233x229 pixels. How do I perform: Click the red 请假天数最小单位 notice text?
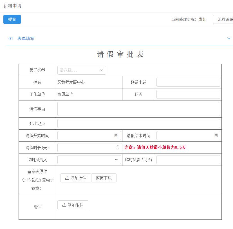click(155, 148)
